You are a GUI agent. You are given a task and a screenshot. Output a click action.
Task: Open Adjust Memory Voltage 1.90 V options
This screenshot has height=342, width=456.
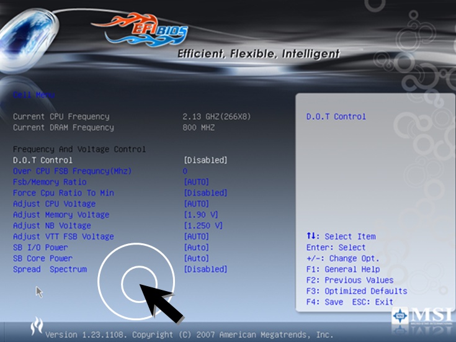(x=200, y=215)
